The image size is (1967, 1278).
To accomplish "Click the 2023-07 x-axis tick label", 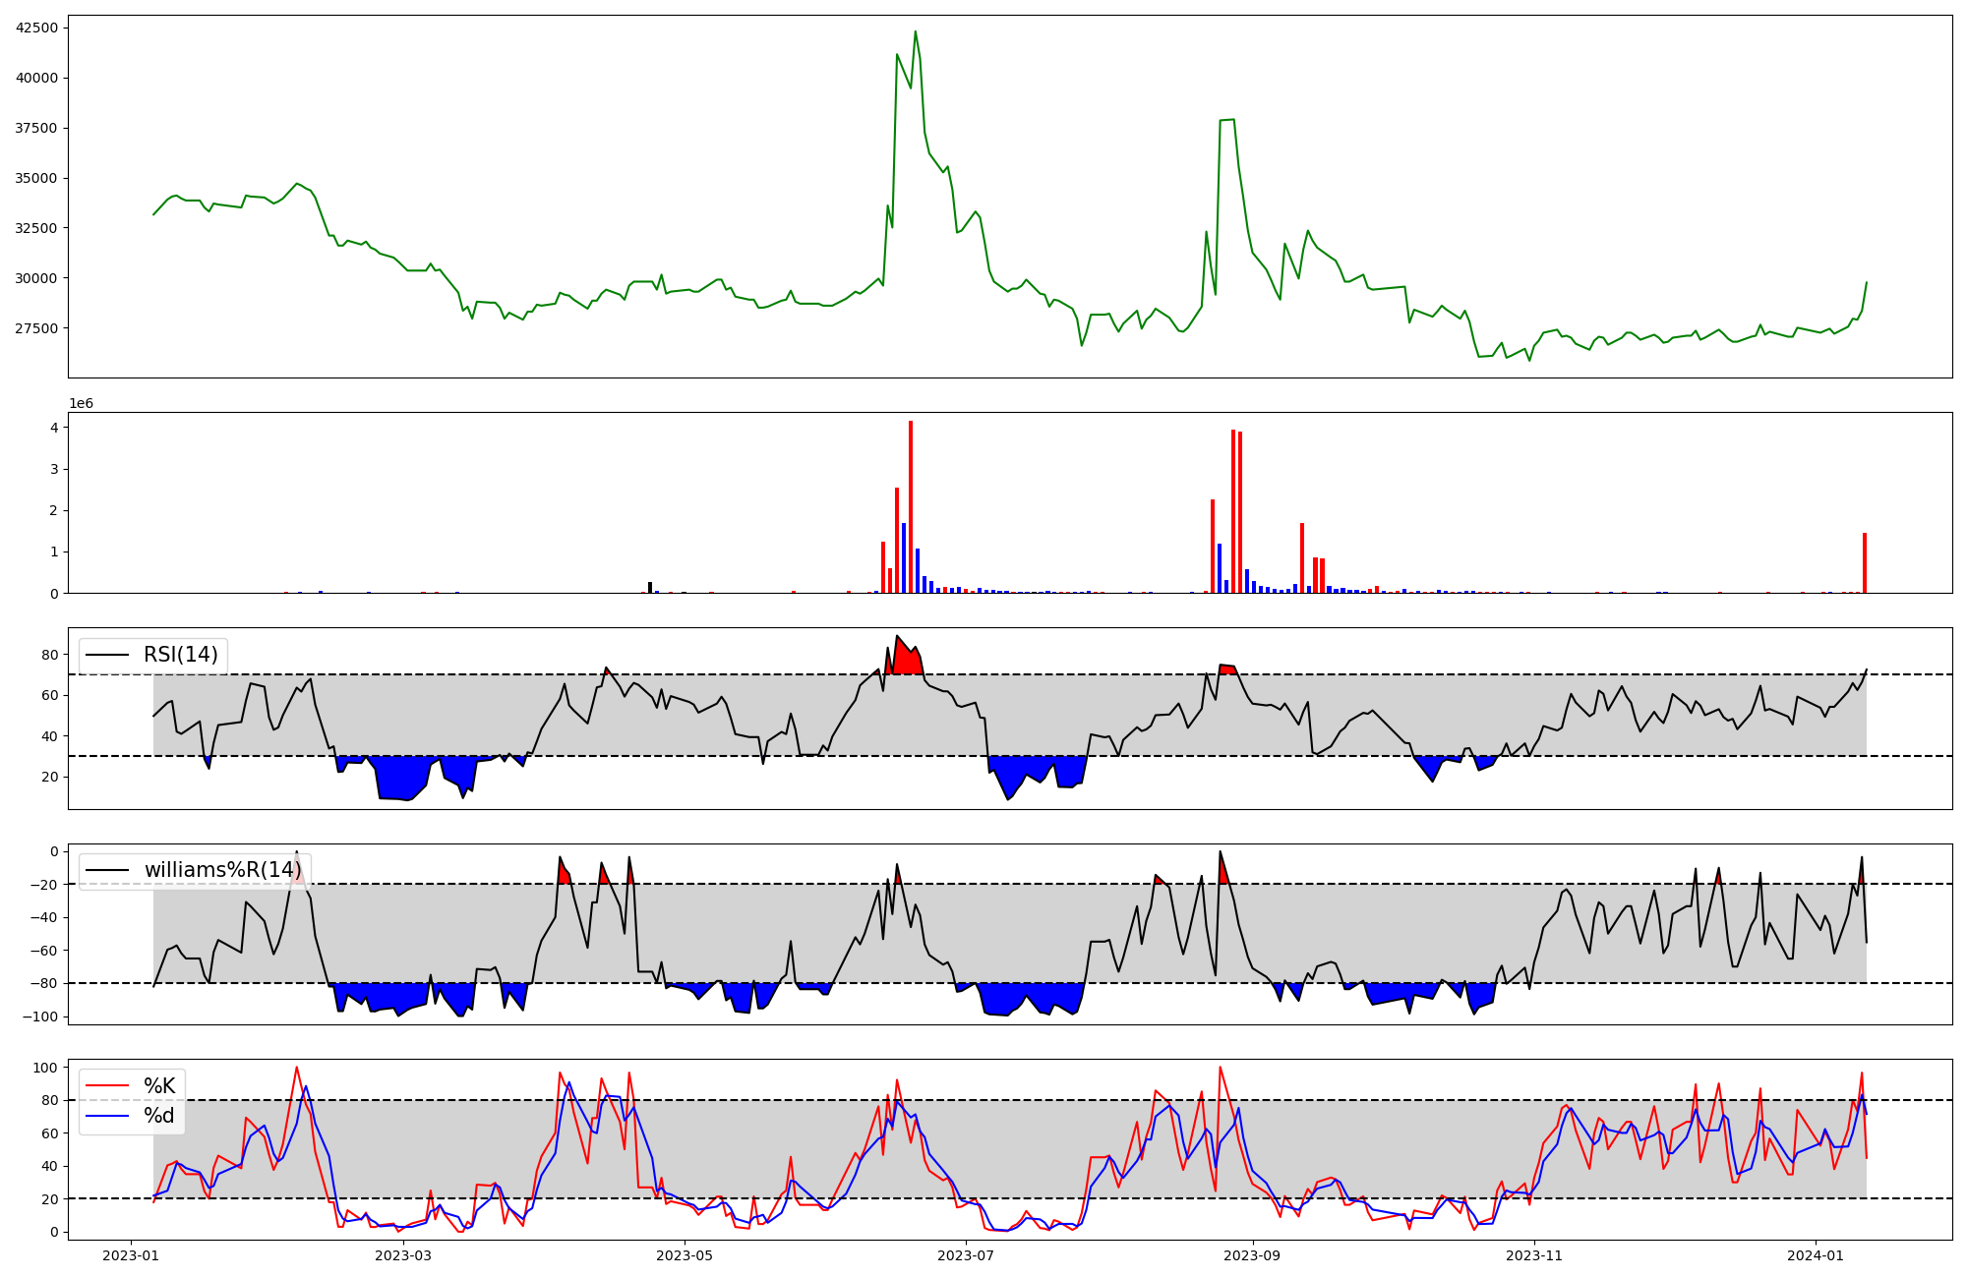I will click(x=966, y=1255).
